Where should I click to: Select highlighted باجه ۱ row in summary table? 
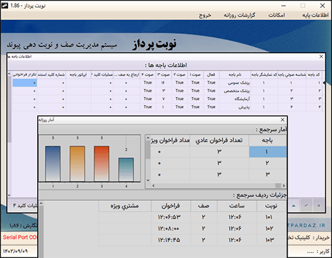[x=268, y=152]
